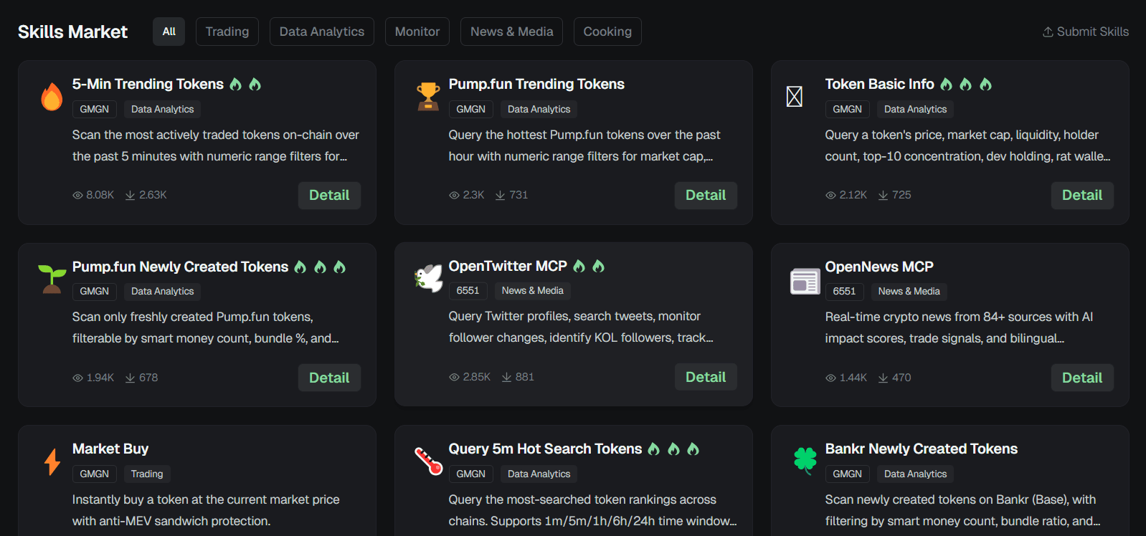1146x536 pixels.
Task: Click the upload icon beside Submit Skills
Action: tap(1048, 32)
